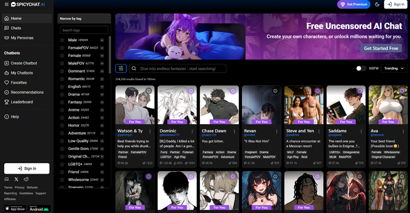The height and width of the screenshot is (213, 410).
Task: Expand options menu on Saddams card
Action: point(361,131)
